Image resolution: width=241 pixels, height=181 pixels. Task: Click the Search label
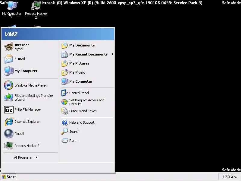click(x=74, y=132)
